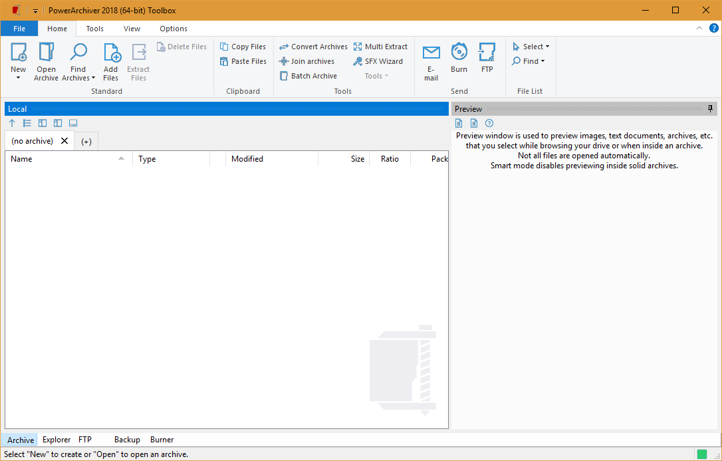
Task: Click the bottom pane layout icon
Action: (72, 123)
